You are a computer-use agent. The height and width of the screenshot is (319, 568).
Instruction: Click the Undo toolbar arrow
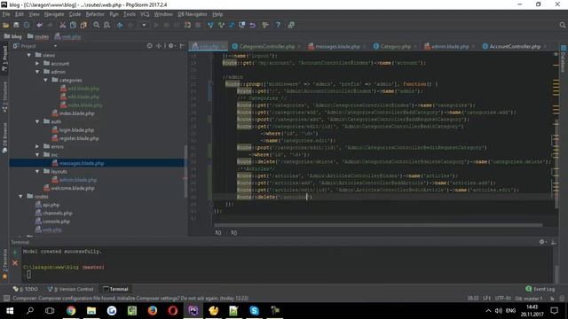tap(39, 25)
